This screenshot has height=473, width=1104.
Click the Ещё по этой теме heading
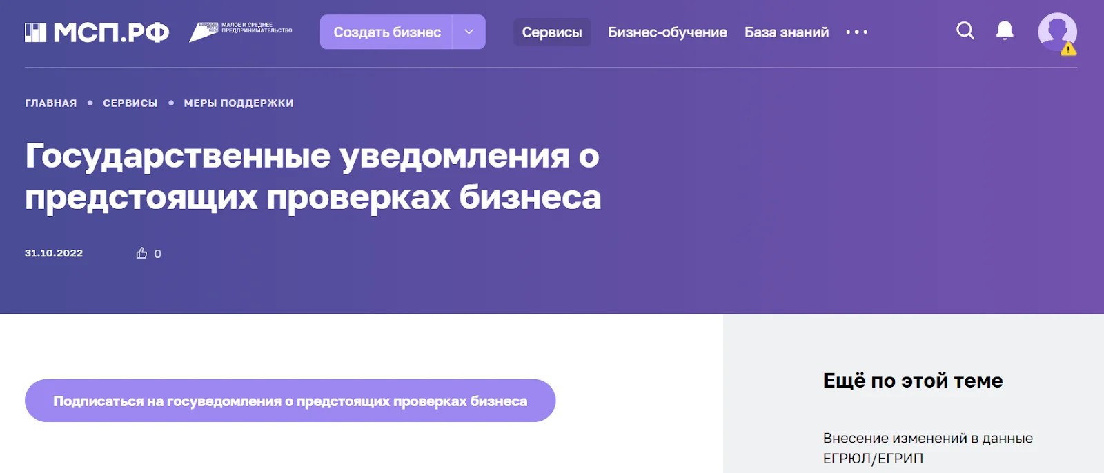(x=912, y=381)
